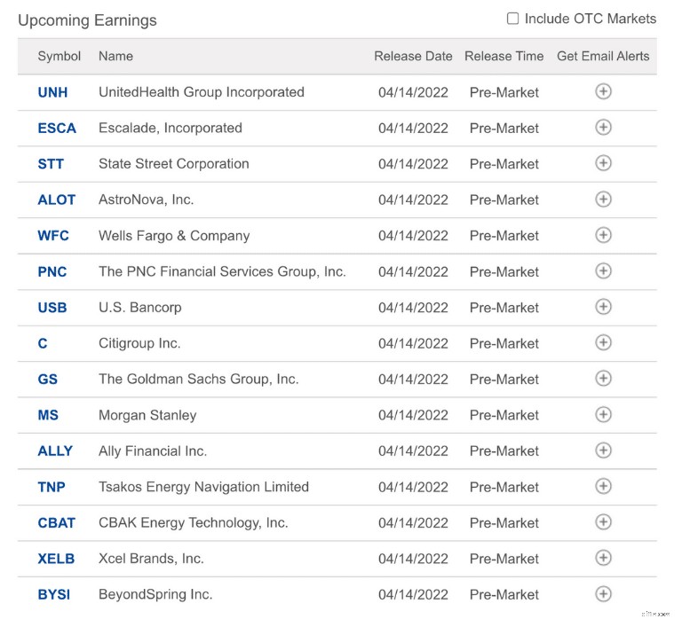Select the BeyondSpring Inc. name text
Viewport: 682px width, 619px height.
[x=155, y=594]
